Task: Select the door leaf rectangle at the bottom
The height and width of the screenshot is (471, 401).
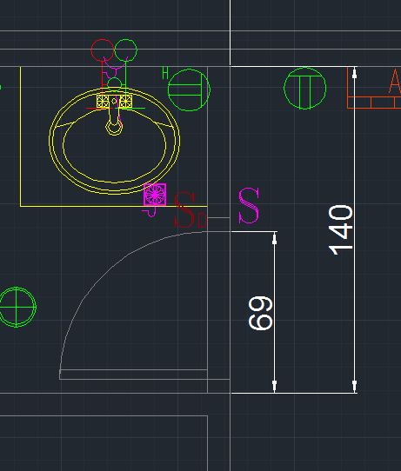Action: [x=133, y=375]
